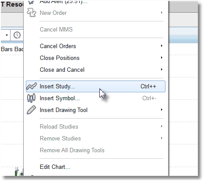Screen dimensions: 204x182
Task: Open Reload Studies submenu
Action: (x=95, y=126)
